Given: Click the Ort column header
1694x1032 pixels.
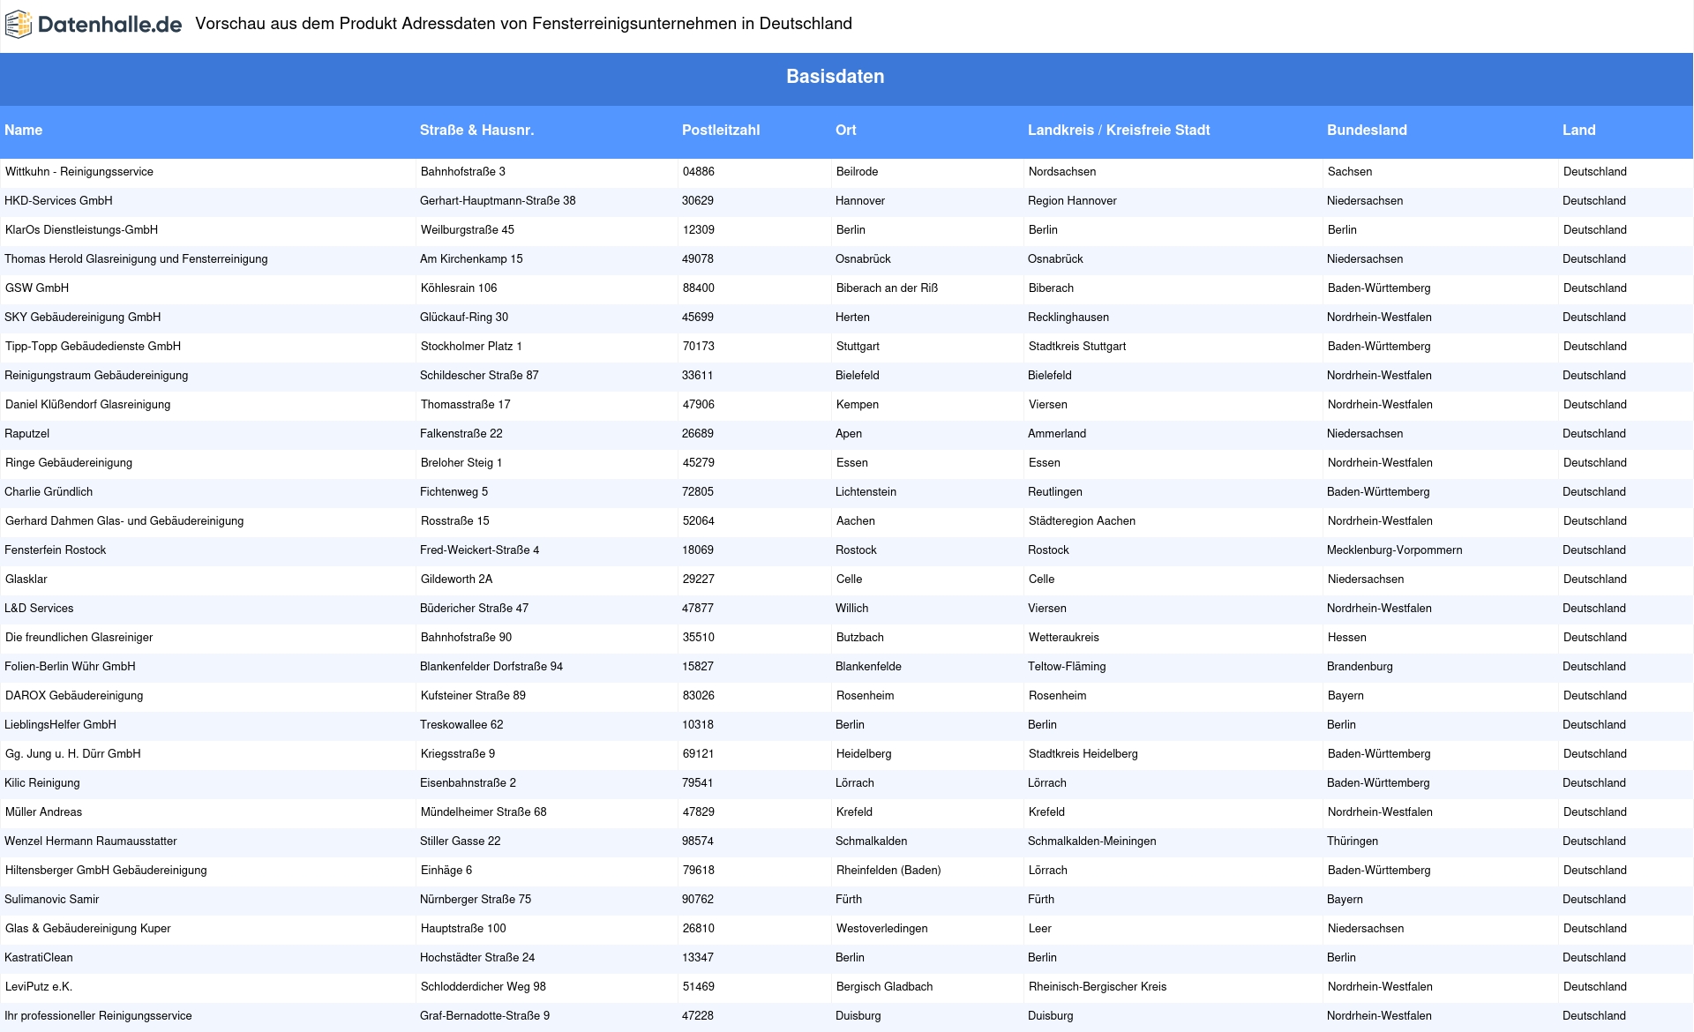Looking at the screenshot, I should (x=845, y=130).
